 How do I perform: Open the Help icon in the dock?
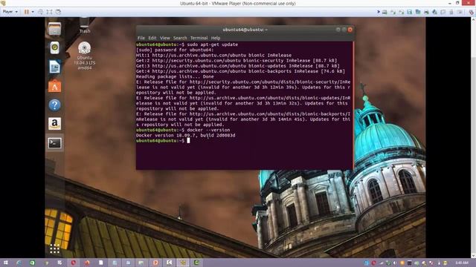pos(54,105)
